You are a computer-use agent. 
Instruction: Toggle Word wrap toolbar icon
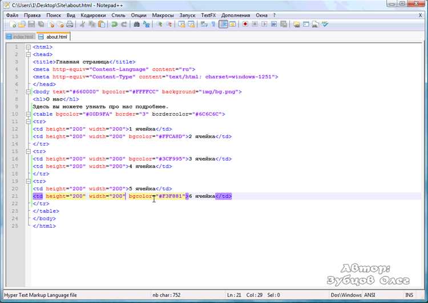204,25
